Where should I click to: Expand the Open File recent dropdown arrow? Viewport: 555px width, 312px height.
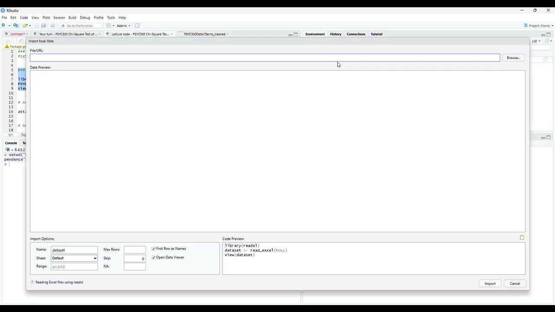pos(30,26)
